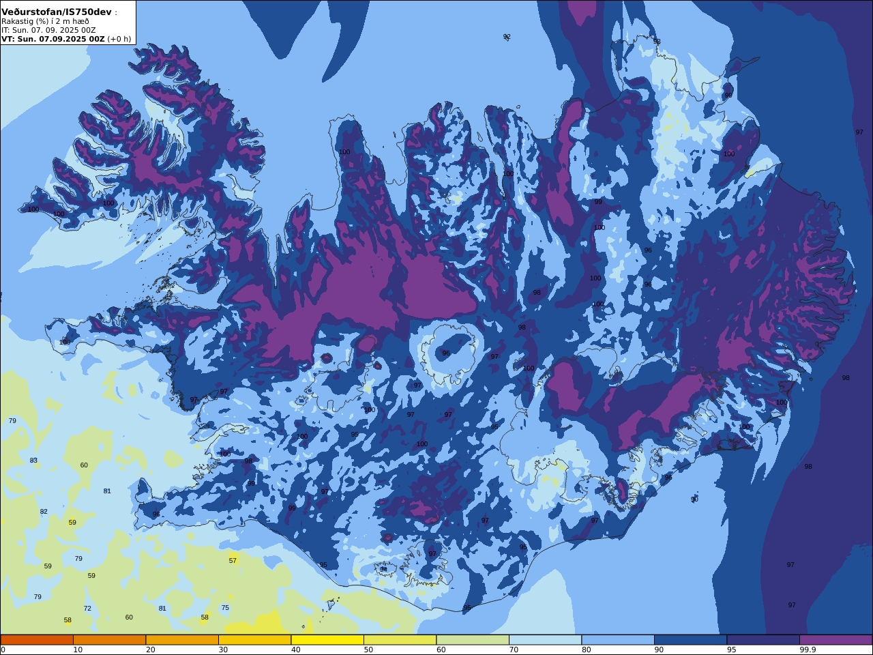This screenshot has width=873, height=655.
Task: Click the legend tick label '70'
Action: [514, 650]
